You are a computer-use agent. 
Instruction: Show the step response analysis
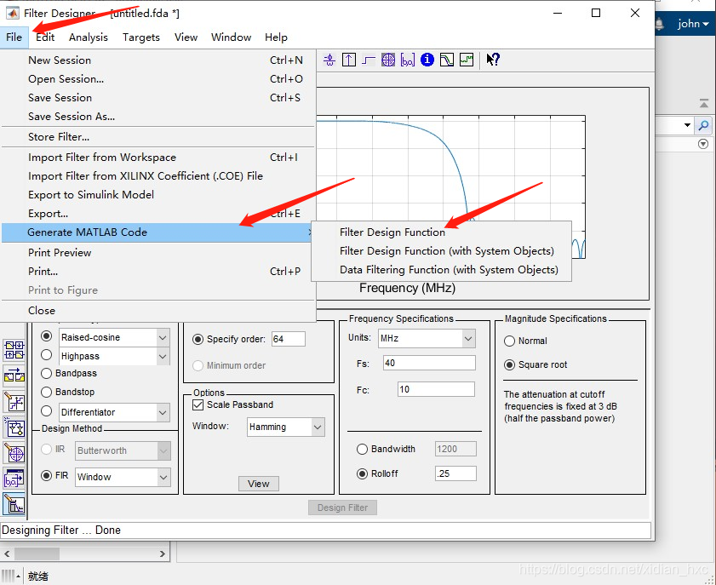click(x=369, y=60)
